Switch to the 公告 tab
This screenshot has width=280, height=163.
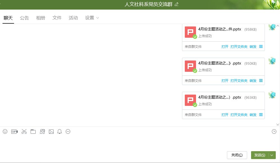click(24, 18)
